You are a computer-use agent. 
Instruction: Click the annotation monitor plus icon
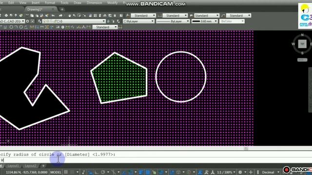(251, 172)
